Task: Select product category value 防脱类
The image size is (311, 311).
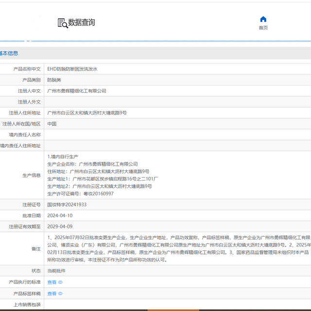Action: [54, 80]
